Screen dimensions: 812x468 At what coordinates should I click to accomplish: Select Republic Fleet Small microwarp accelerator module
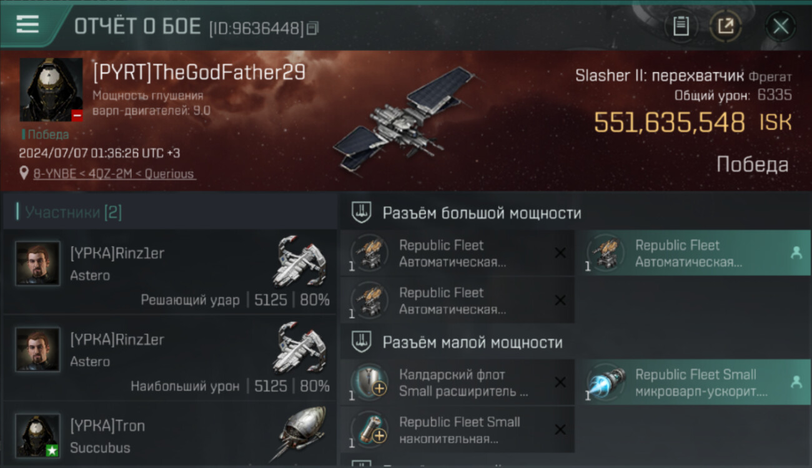coord(698,382)
